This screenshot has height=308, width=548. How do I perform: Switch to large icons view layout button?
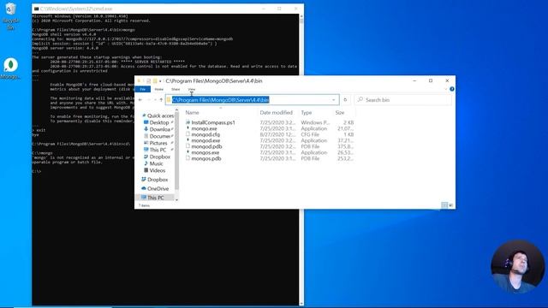click(x=451, y=205)
